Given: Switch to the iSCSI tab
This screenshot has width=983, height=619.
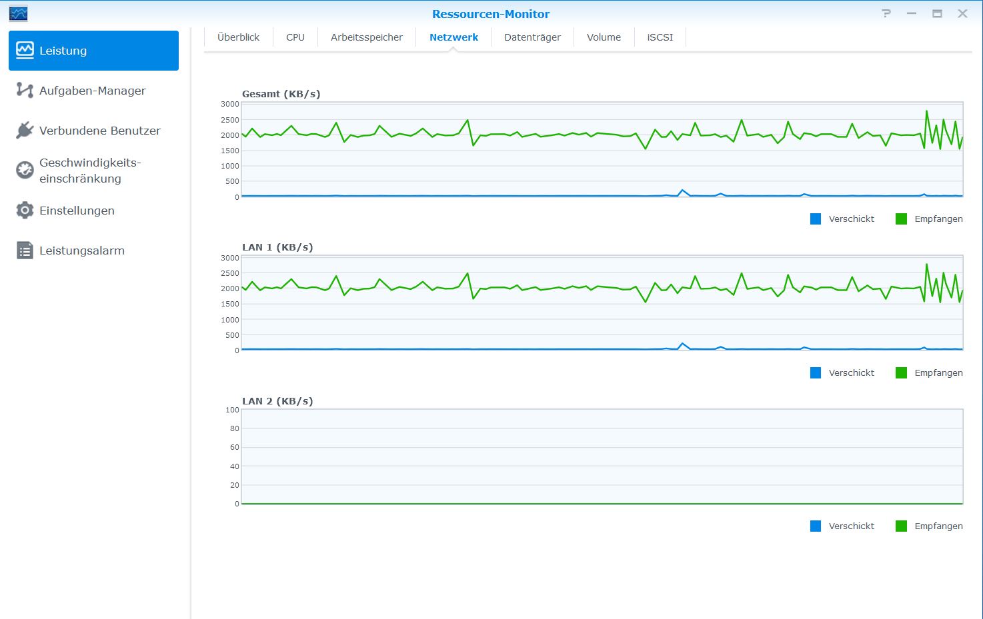Looking at the screenshot, I should [660, 37].
